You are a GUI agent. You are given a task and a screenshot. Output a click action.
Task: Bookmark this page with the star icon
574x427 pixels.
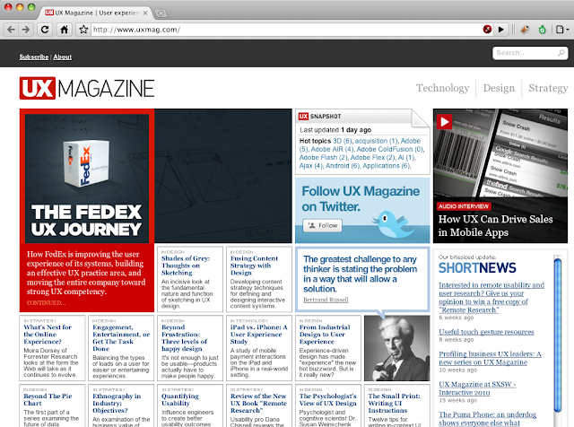tap(83, 30)
